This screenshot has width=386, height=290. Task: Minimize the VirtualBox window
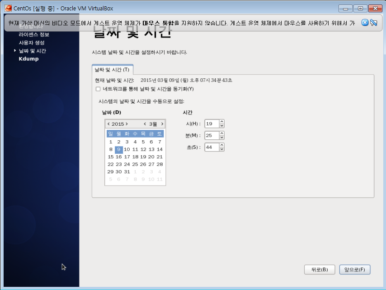tap(345, 9)
